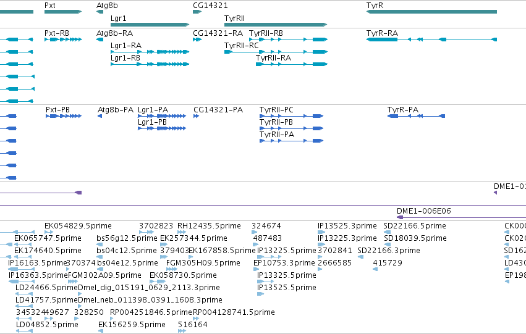Image resolution: width=526 pixels, height=334 pixels.
Task: Open transcript Pxt-RB label
Action: pyautogui.click(x=57, y=33)
